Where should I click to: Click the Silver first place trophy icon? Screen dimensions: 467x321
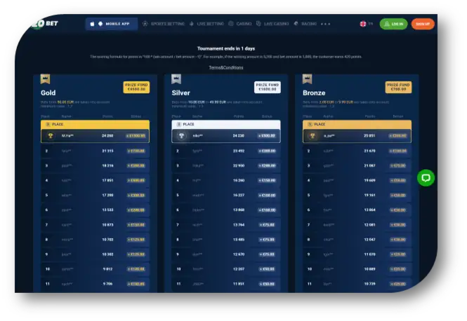(181, 135)
